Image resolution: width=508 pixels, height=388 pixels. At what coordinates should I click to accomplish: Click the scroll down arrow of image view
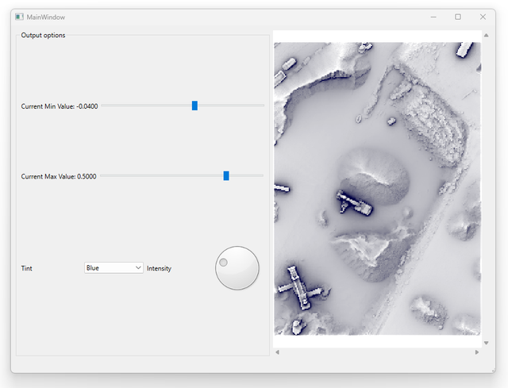coord(486,343)
